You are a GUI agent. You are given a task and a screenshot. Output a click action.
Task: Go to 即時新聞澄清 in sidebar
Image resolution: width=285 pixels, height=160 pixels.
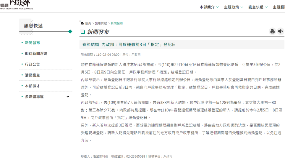(x=36, y=54)
